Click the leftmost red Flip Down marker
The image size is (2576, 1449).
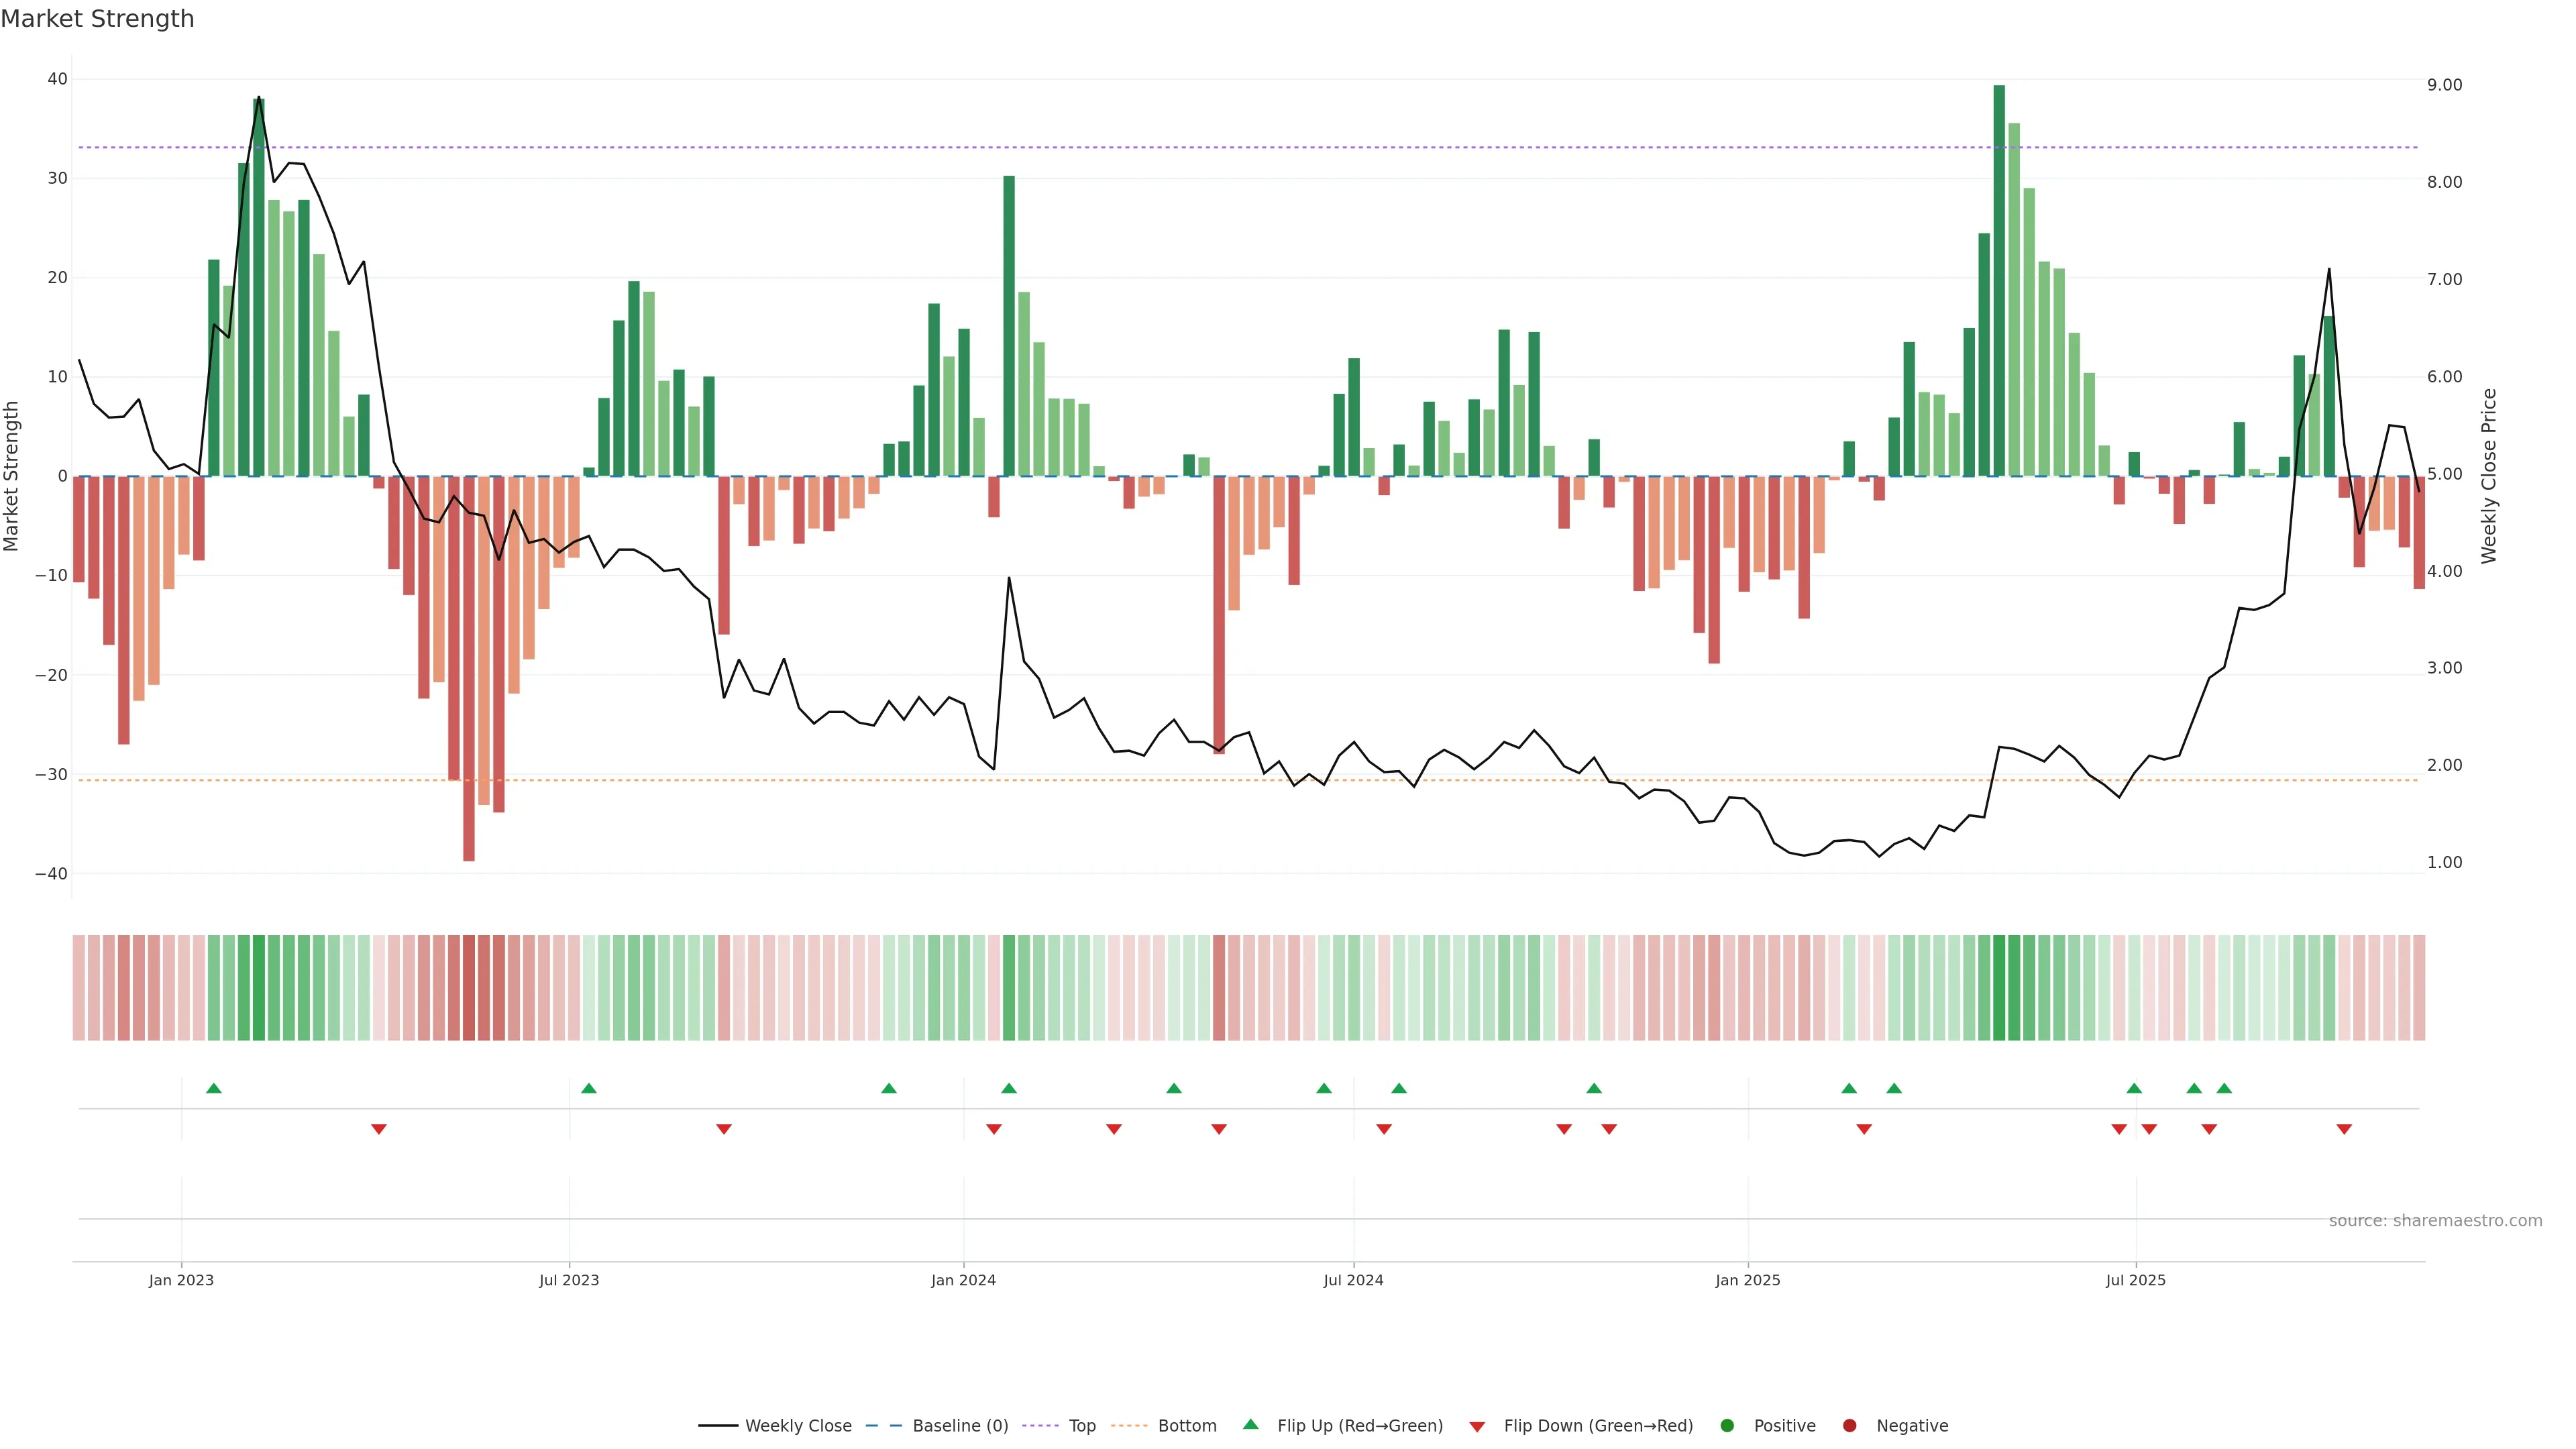click(x=379, y=1129)
